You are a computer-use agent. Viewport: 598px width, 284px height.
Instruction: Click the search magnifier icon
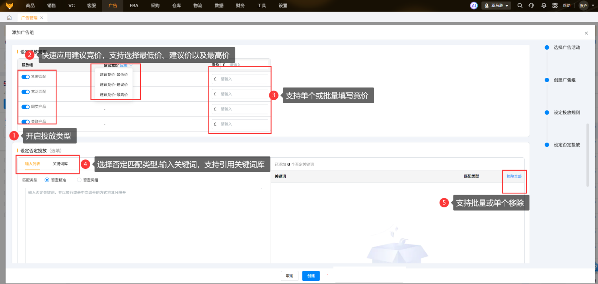(x=520, y=6)
